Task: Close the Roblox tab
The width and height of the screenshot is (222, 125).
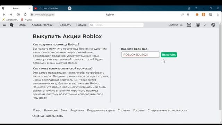Action: point(30,8)
